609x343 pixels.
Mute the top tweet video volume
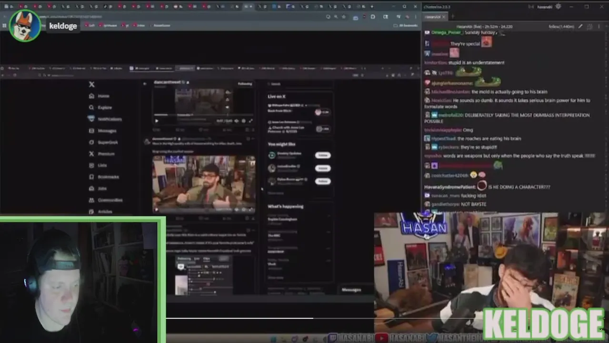(x=236, y=121)
